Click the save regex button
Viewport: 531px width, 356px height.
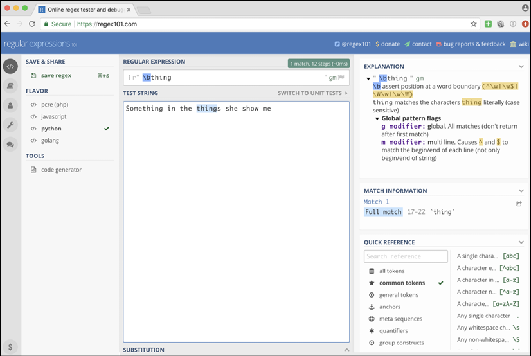(x=55, y=75)
